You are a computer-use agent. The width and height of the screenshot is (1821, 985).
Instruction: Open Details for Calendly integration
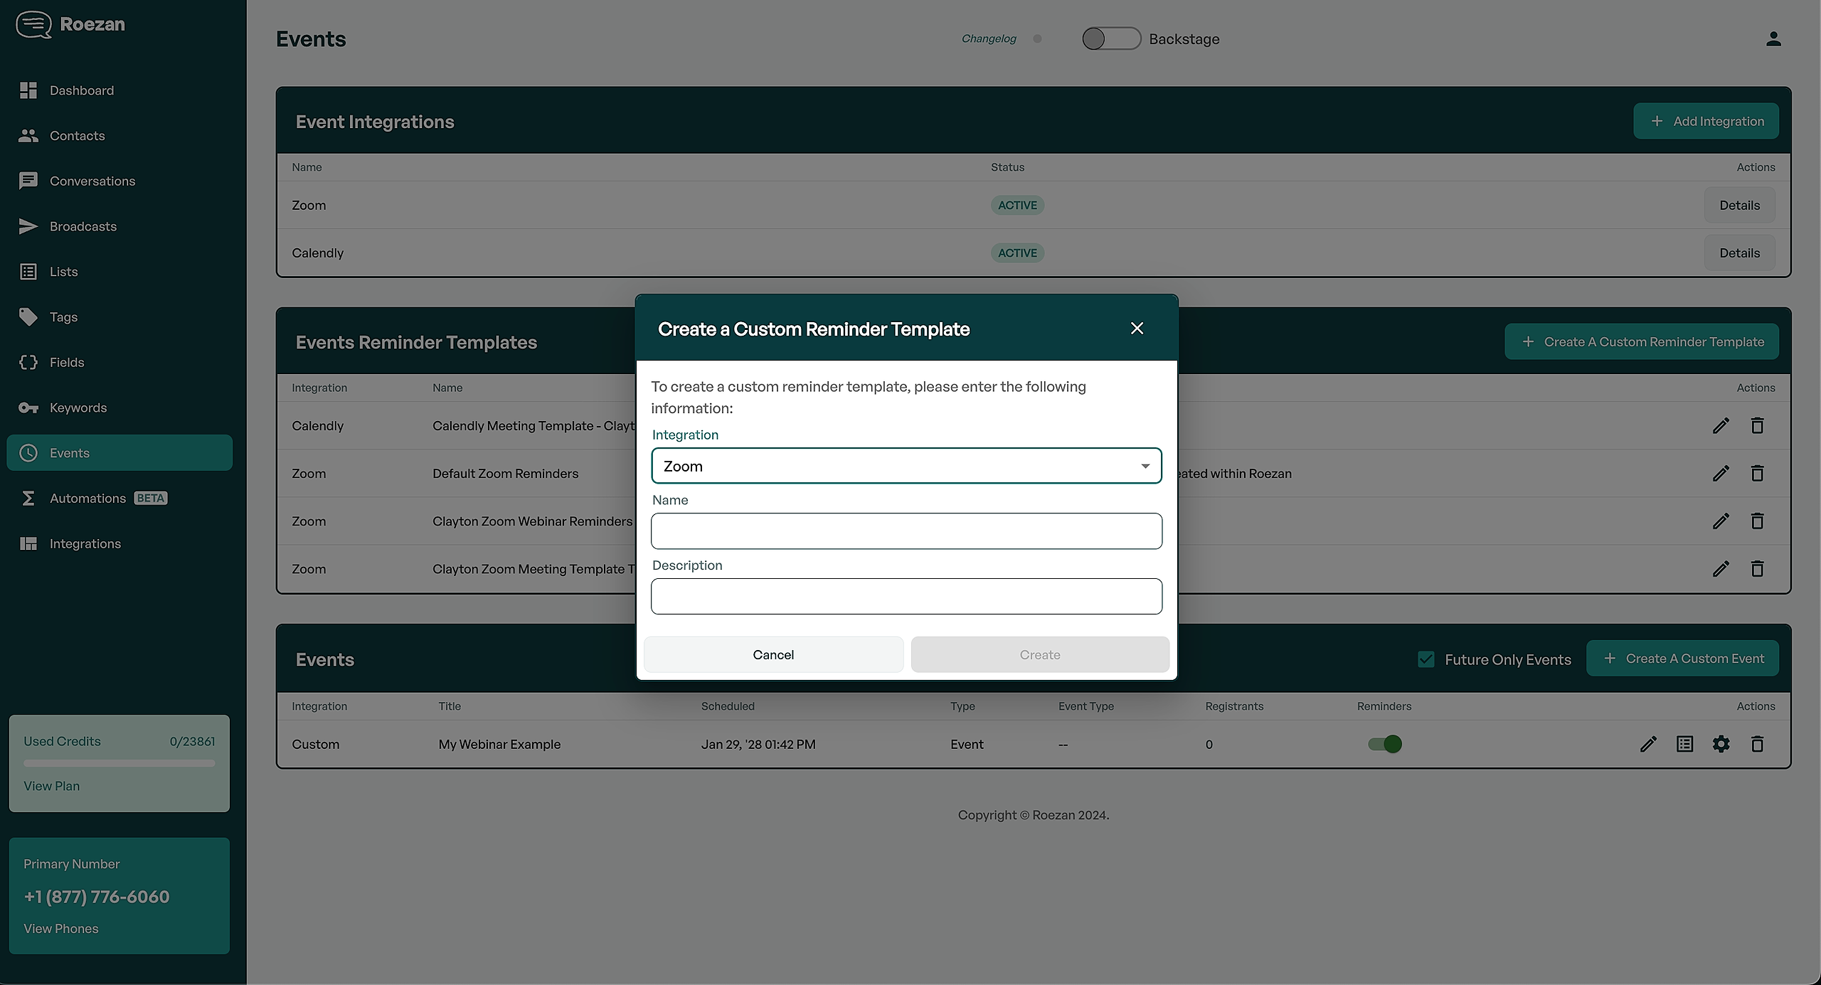(x=1739, y=253)
